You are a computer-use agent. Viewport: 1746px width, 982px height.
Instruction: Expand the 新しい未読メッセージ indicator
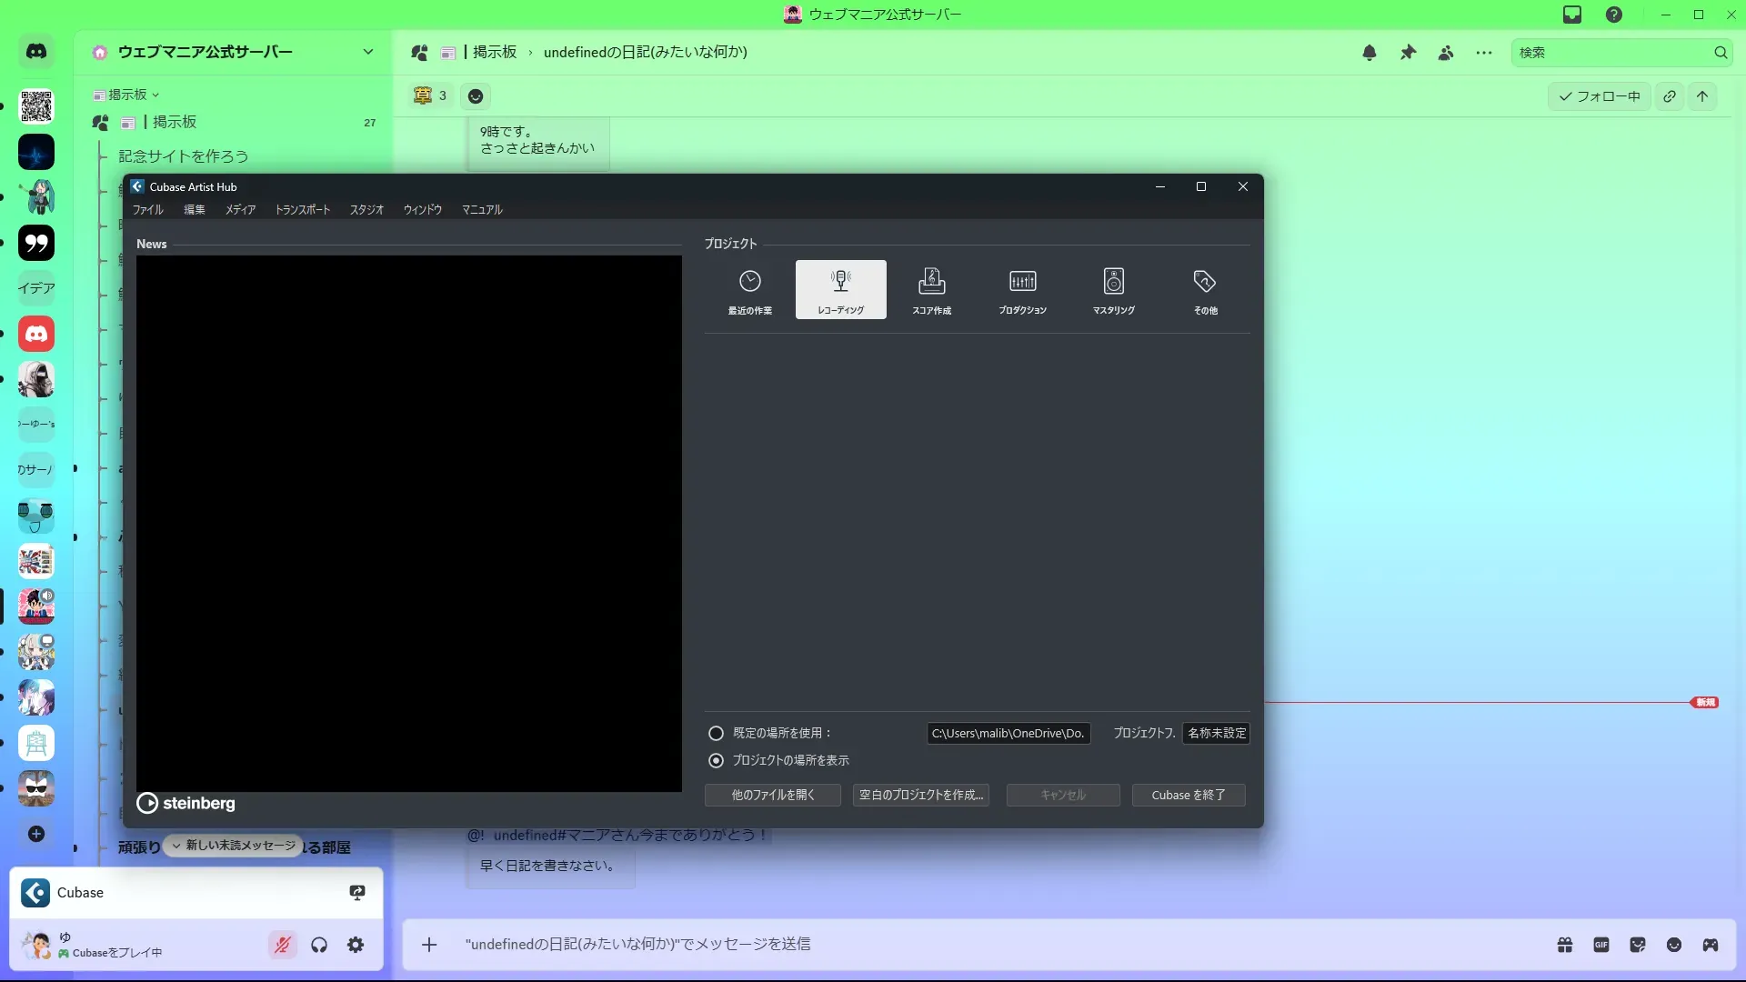click(234, 846)
